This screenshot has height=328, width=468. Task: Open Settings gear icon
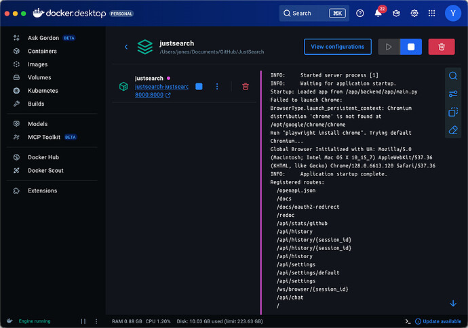[414, 13]
